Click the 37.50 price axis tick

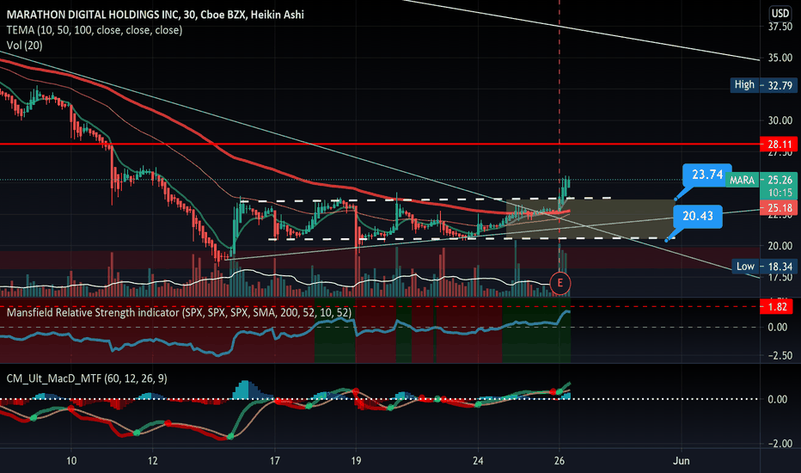tap(780, 27)
